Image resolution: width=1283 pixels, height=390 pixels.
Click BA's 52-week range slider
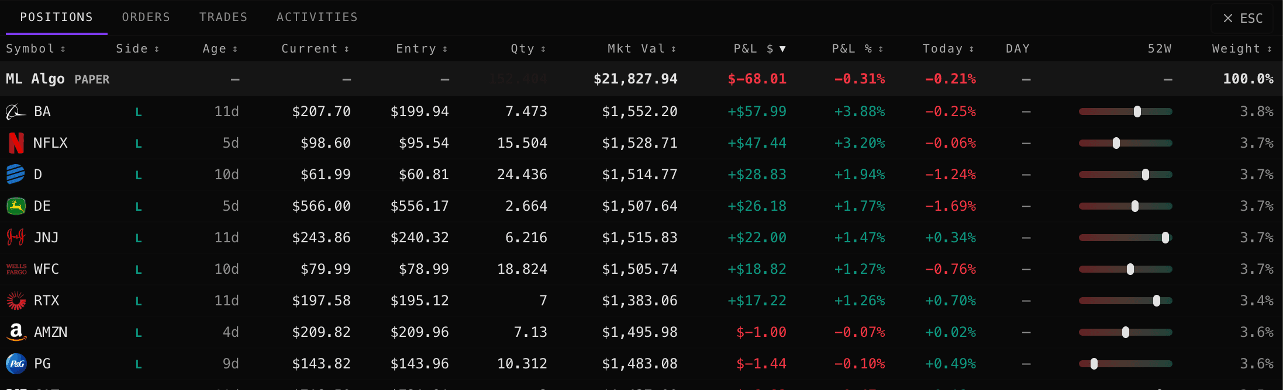(1126, 112)
